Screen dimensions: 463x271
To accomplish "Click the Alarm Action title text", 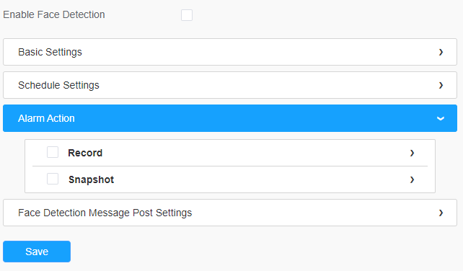I will (46, 118).
